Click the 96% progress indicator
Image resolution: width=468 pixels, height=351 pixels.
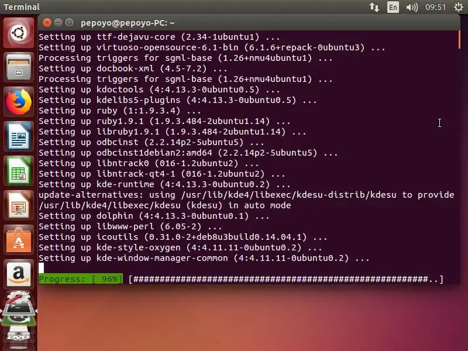(x=81, y=279)
